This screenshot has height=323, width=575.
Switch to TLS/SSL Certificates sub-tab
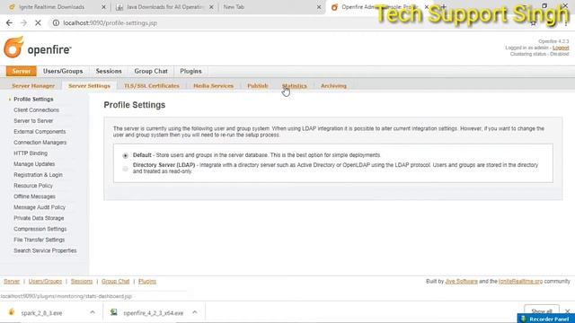click(152, 86)
